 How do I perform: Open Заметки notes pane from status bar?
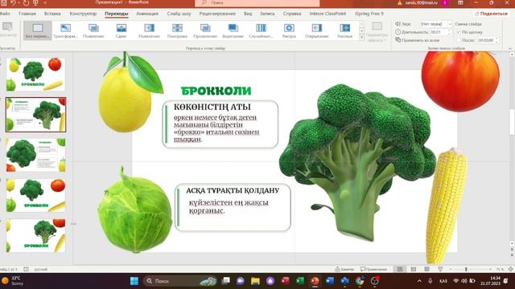pos(344,269)
